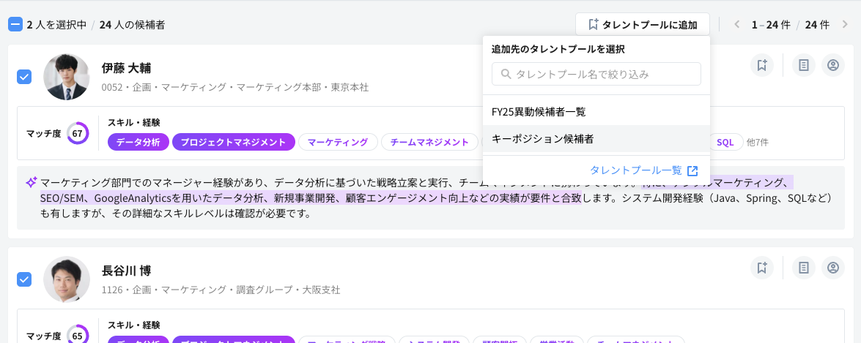Go to previous page arrow
This screenshot has width=861, height=343.
[x=737, y=25]
